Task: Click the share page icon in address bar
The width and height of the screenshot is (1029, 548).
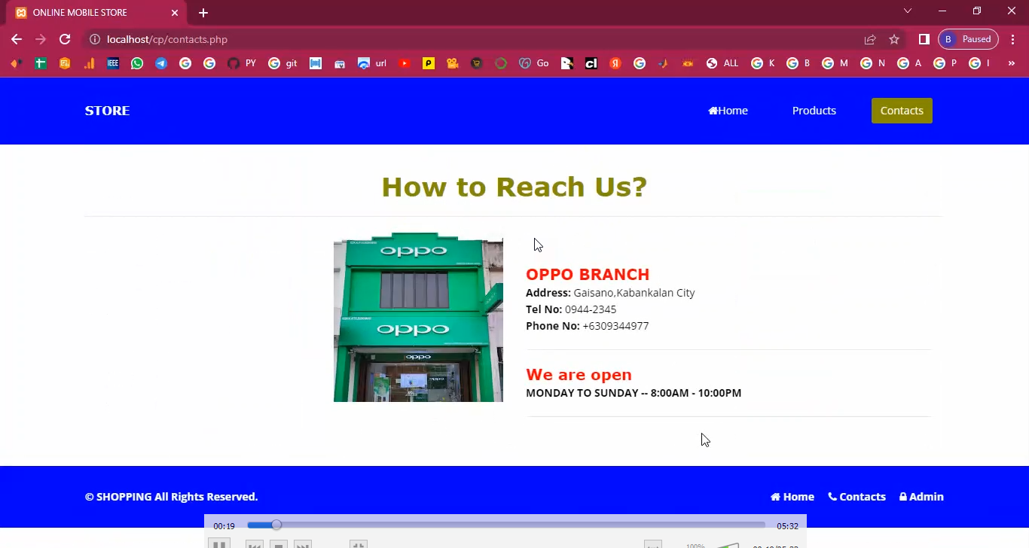Action: (x=870, y=39)
